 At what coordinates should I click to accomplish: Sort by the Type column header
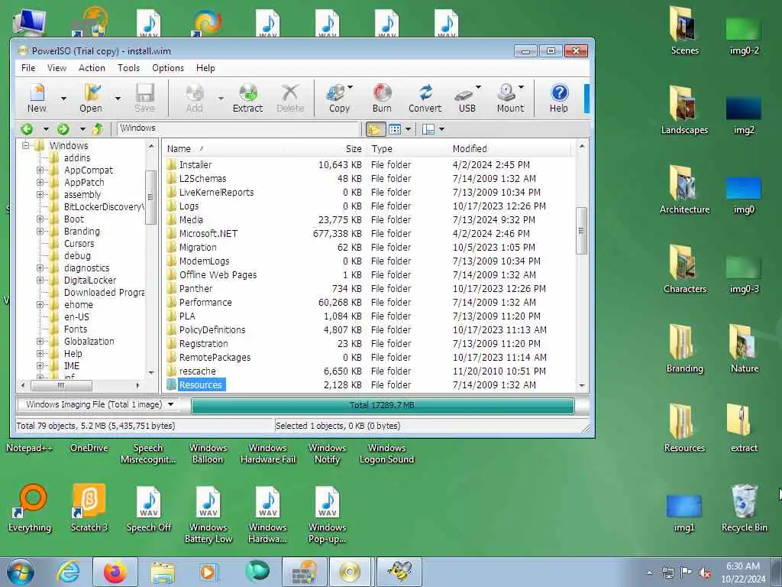tap(408, 149)
